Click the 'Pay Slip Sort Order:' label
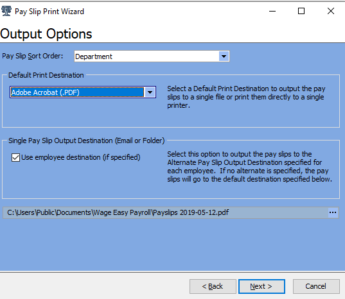The width and height of the screenshot is (345, 299). 33,56
